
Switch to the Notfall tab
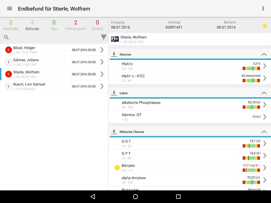[97, 25]
